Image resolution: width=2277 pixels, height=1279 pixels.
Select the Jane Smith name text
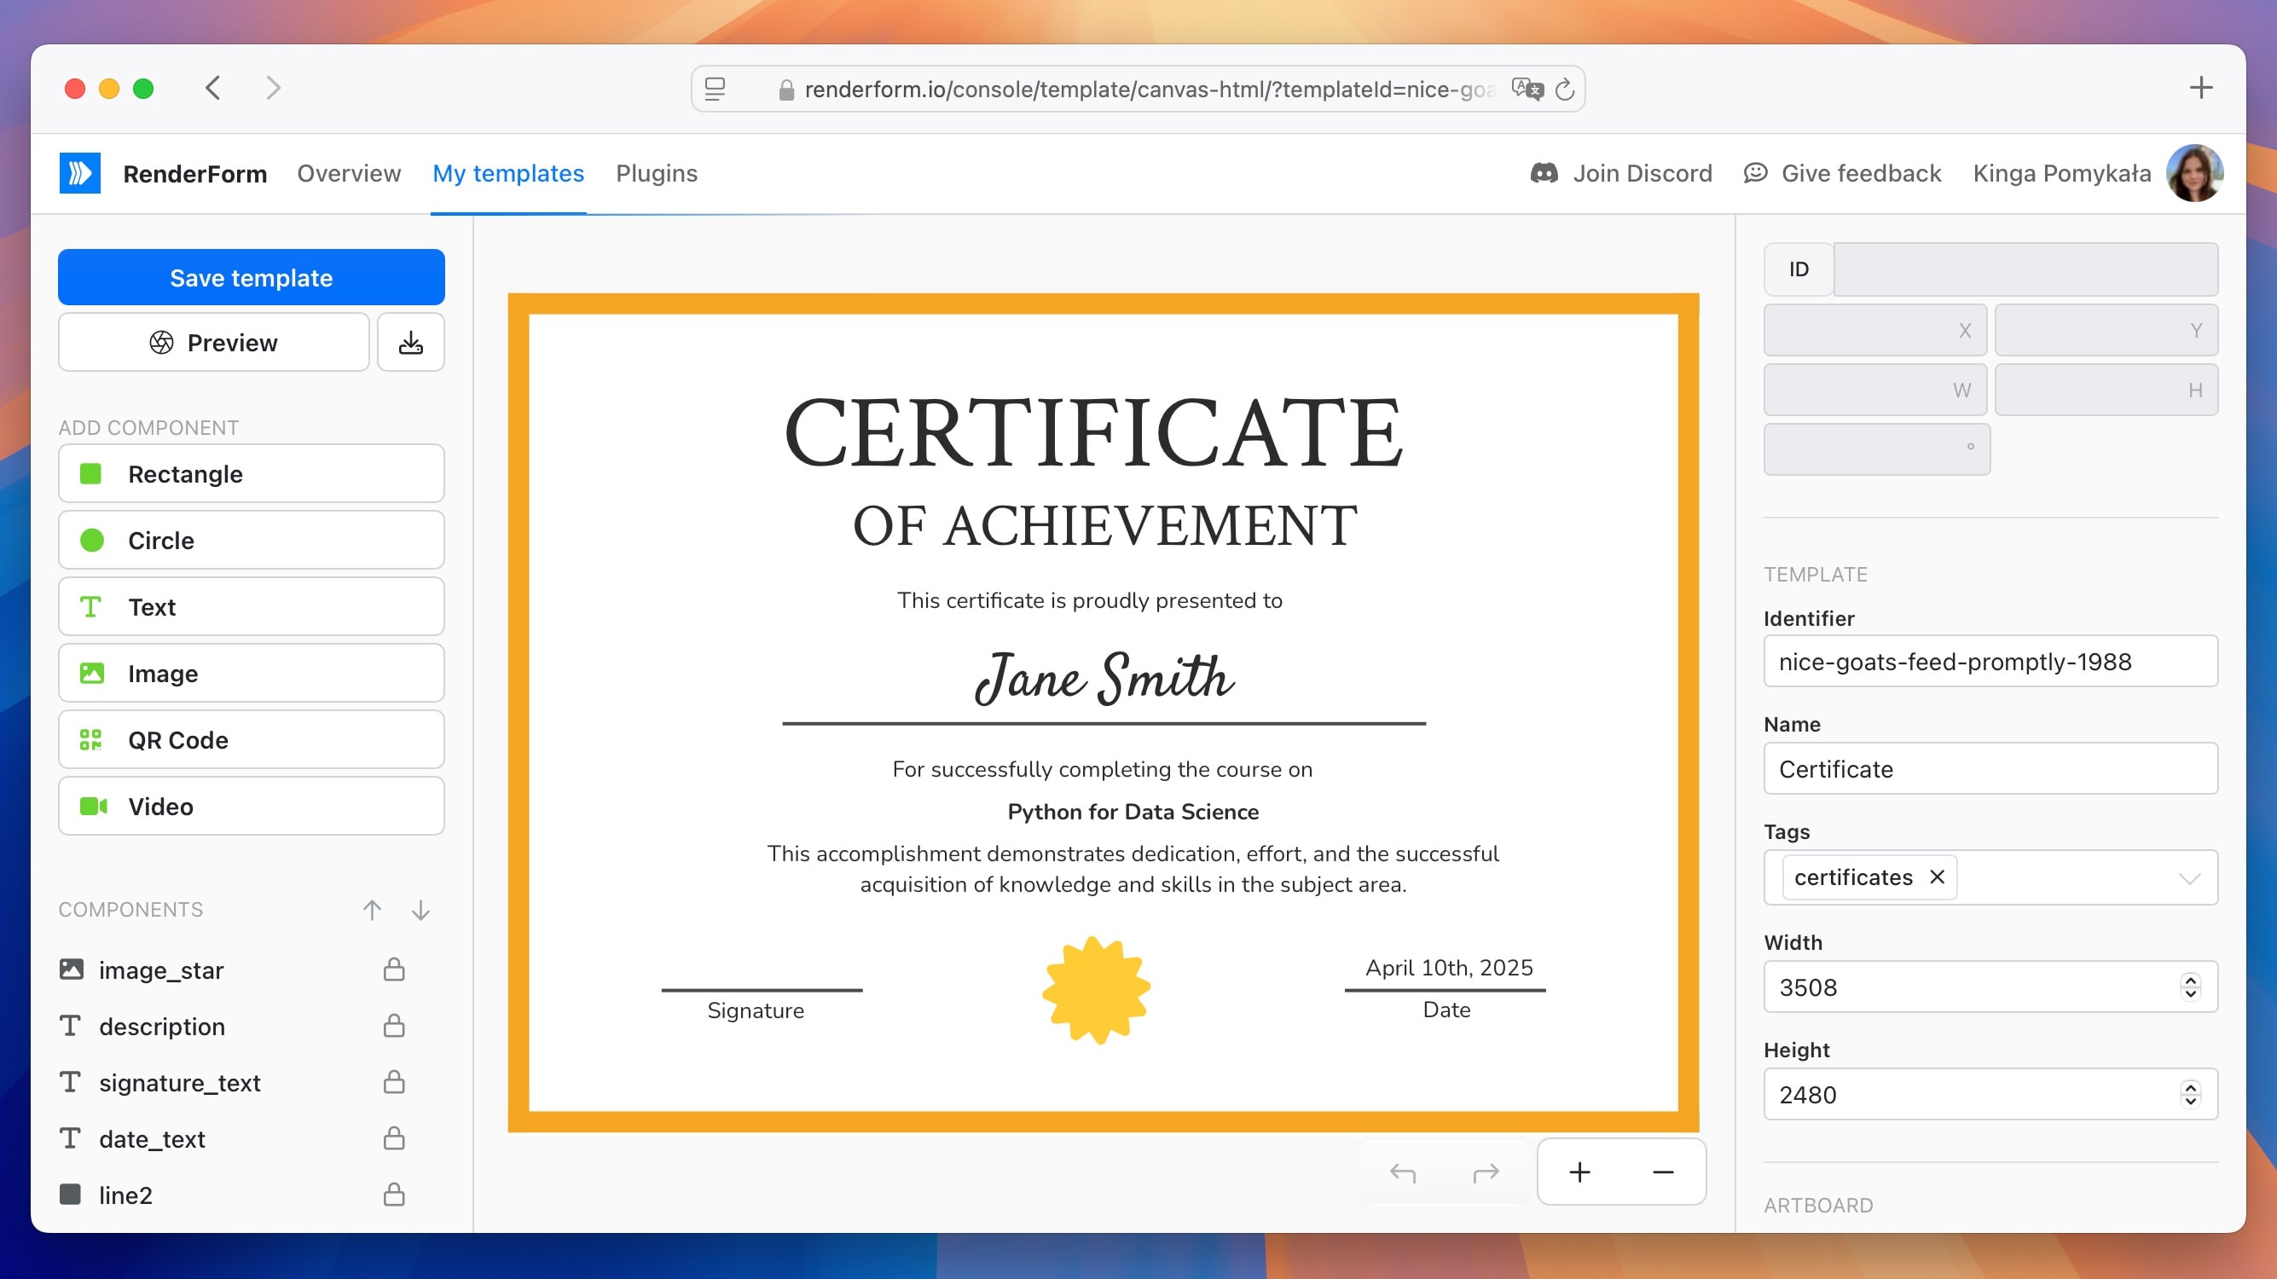point(1104,679)
